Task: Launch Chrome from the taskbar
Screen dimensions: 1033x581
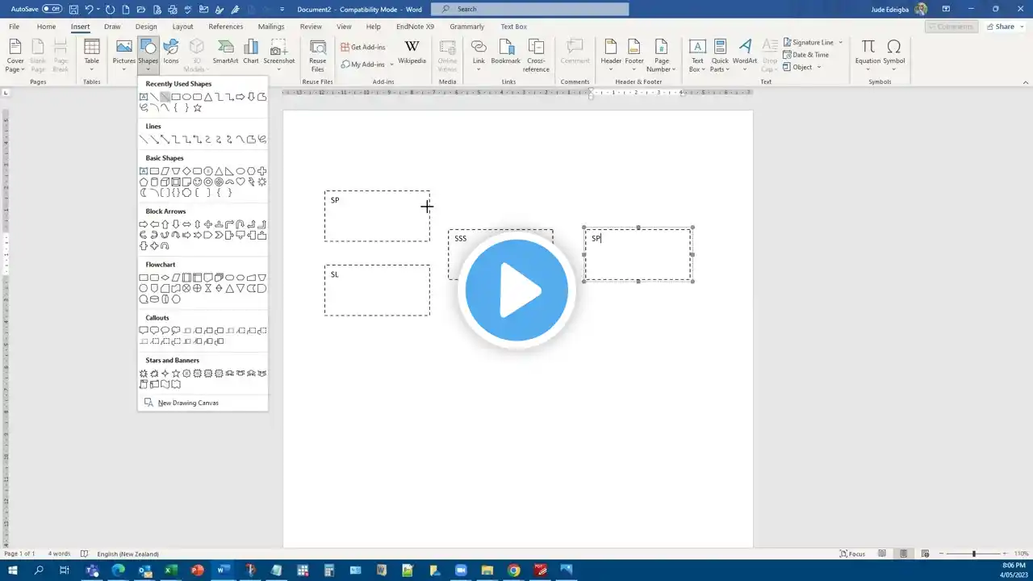Action: point(514,571)
